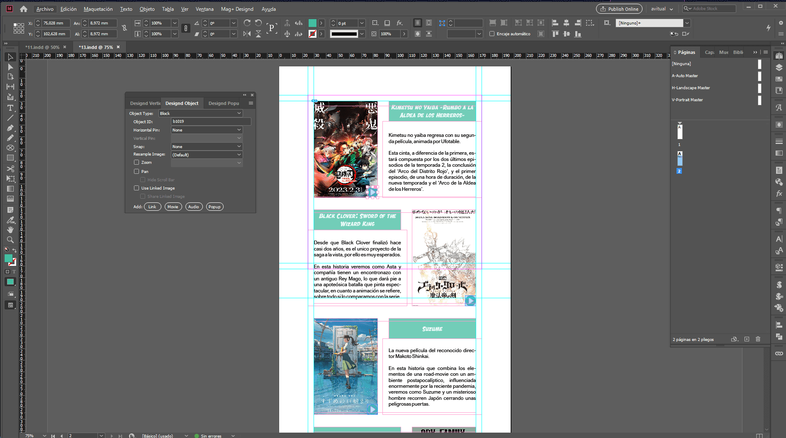Expand the Horizontal Pin dropdown
Viewport: 786px width, 438px height.
point(207,130)
